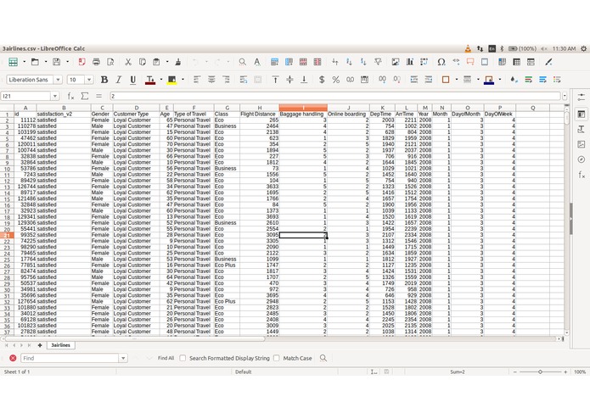Click the Format as Currency dollar icon

[x=322, y=80]
